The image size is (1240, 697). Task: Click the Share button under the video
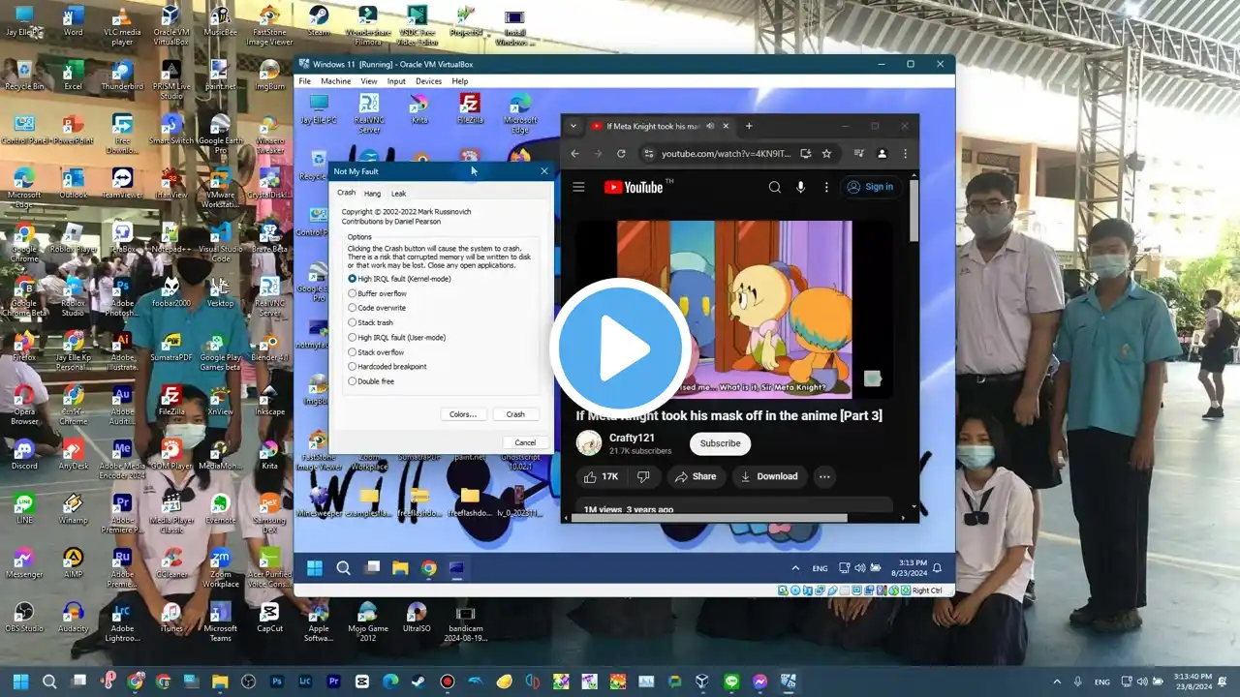696,476
